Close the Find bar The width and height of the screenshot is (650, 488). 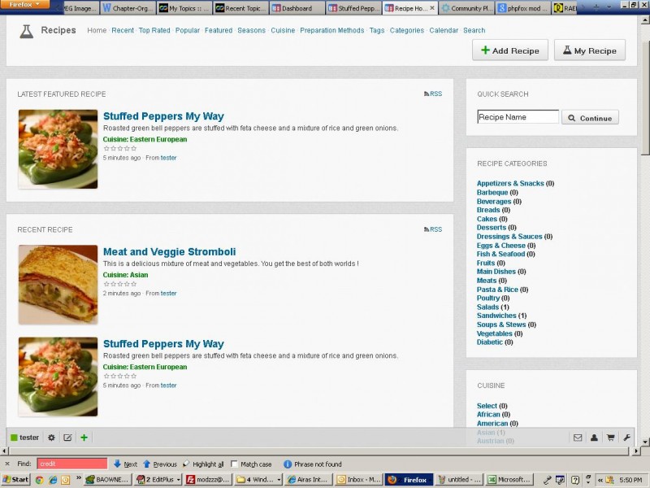(x=7, y=464)
